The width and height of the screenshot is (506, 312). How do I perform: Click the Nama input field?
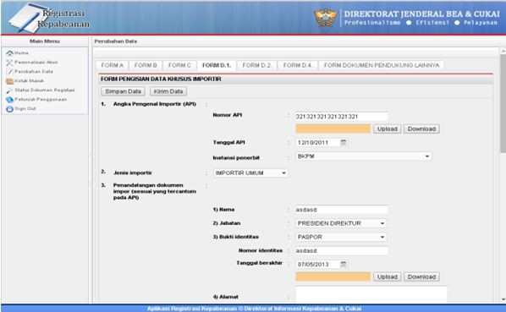pyautogui.click(x=341, y=210)
